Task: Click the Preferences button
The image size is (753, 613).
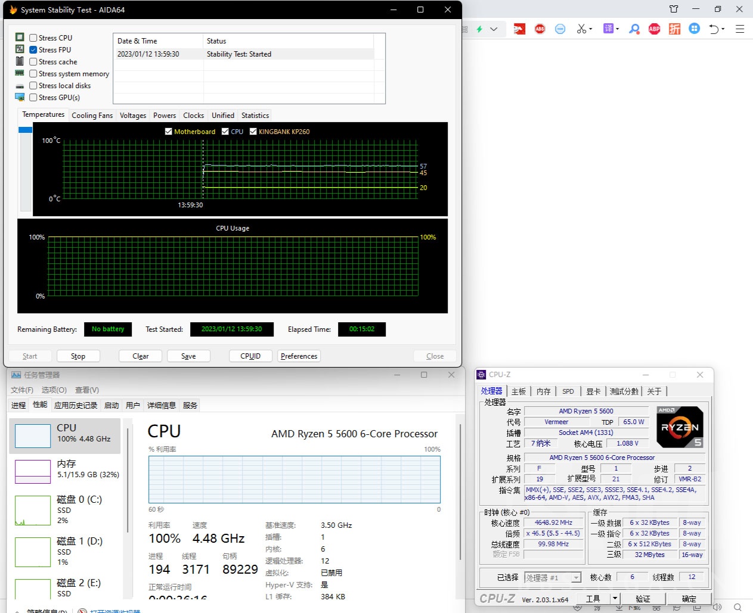Action: [299, 356]
